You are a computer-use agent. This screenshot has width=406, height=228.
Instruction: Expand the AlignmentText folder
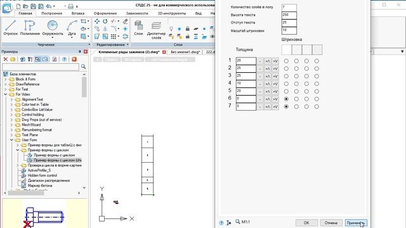tap(11, 99)
